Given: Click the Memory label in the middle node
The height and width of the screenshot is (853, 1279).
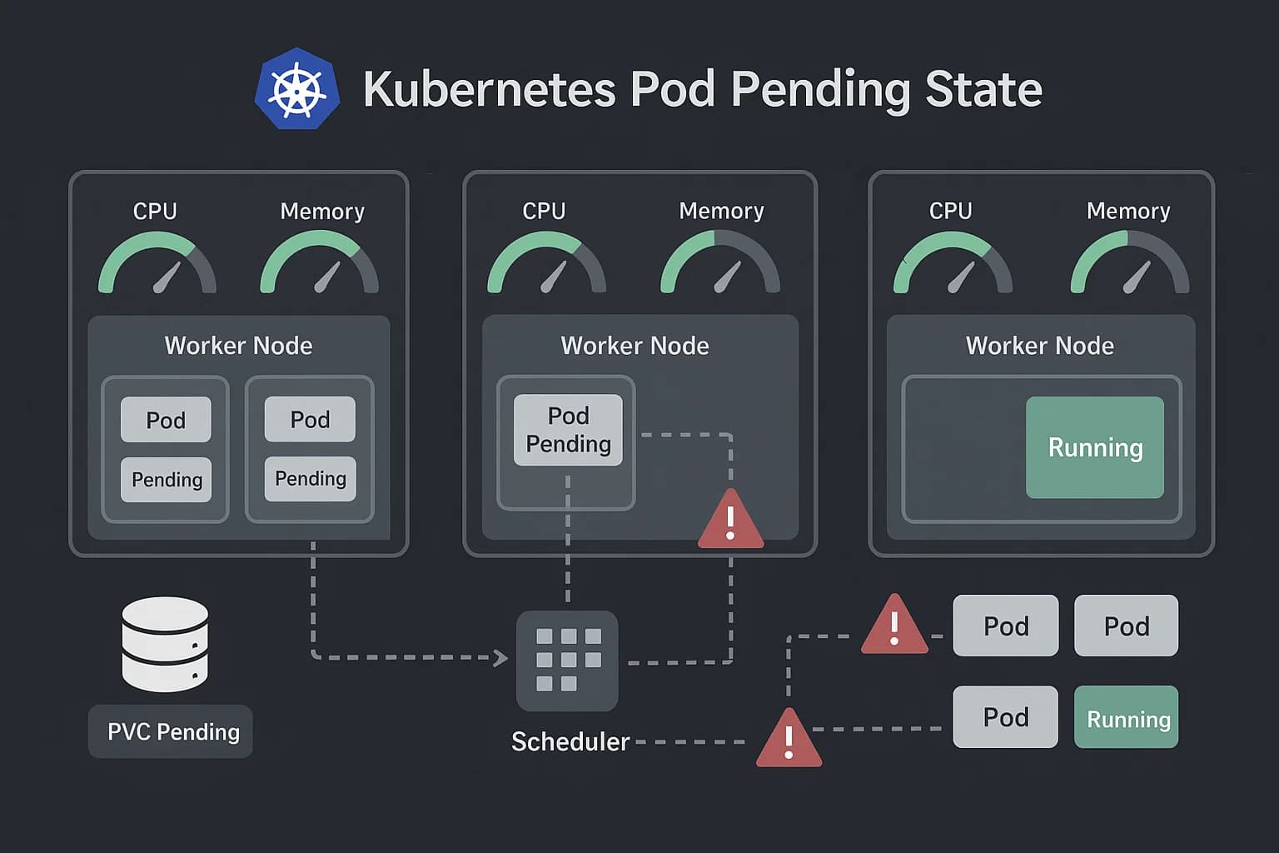Looking at the screenshot, I should pyautogui.click(x=721, y=211).
